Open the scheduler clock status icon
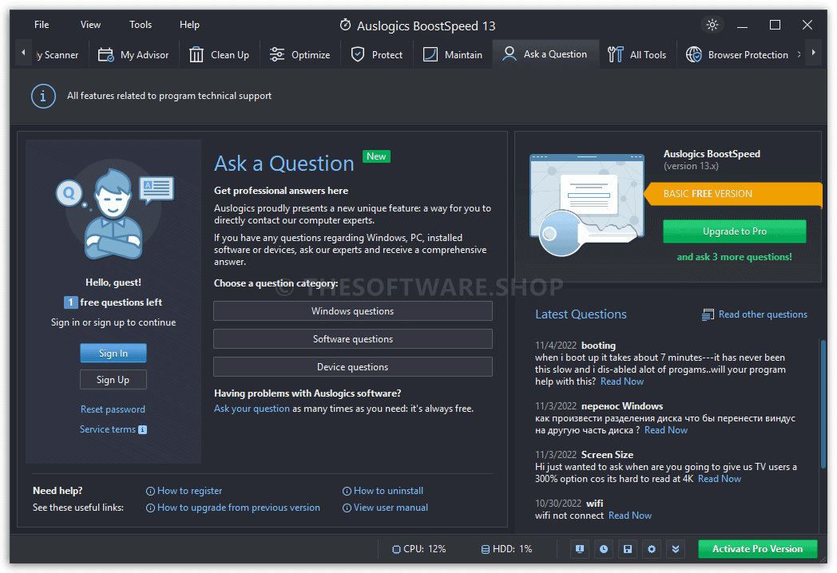This screenshot has height=573, width=837. (x=604, y=549)
